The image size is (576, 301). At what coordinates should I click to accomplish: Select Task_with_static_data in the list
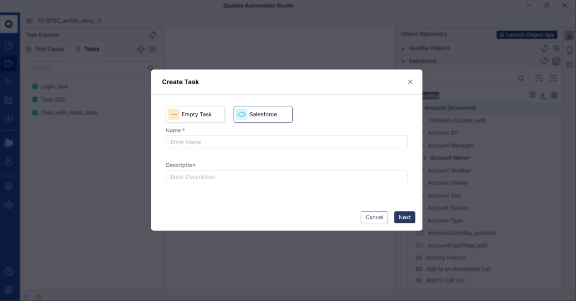coord(69,112)
